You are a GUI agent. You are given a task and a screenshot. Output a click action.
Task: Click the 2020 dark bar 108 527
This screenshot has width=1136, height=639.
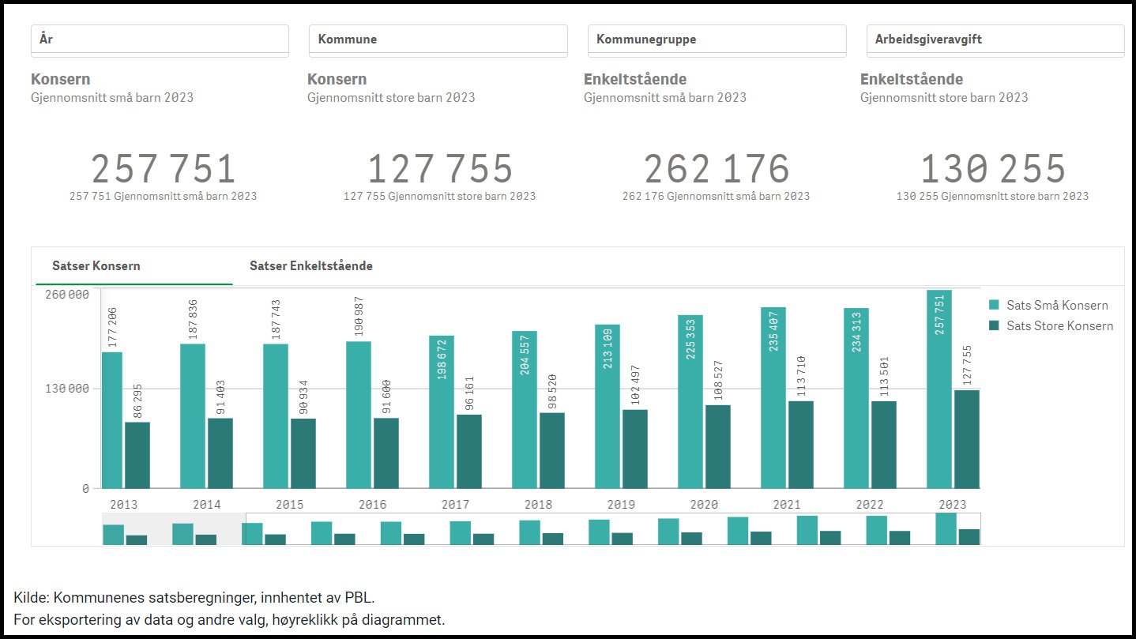(718, 447)
